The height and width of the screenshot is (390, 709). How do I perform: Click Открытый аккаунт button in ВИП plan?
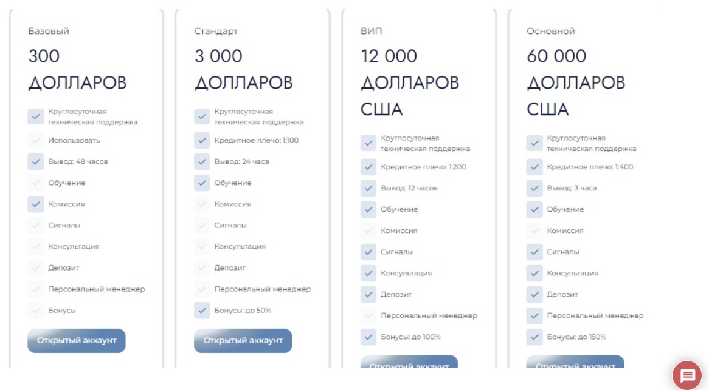tap(409, 363)
